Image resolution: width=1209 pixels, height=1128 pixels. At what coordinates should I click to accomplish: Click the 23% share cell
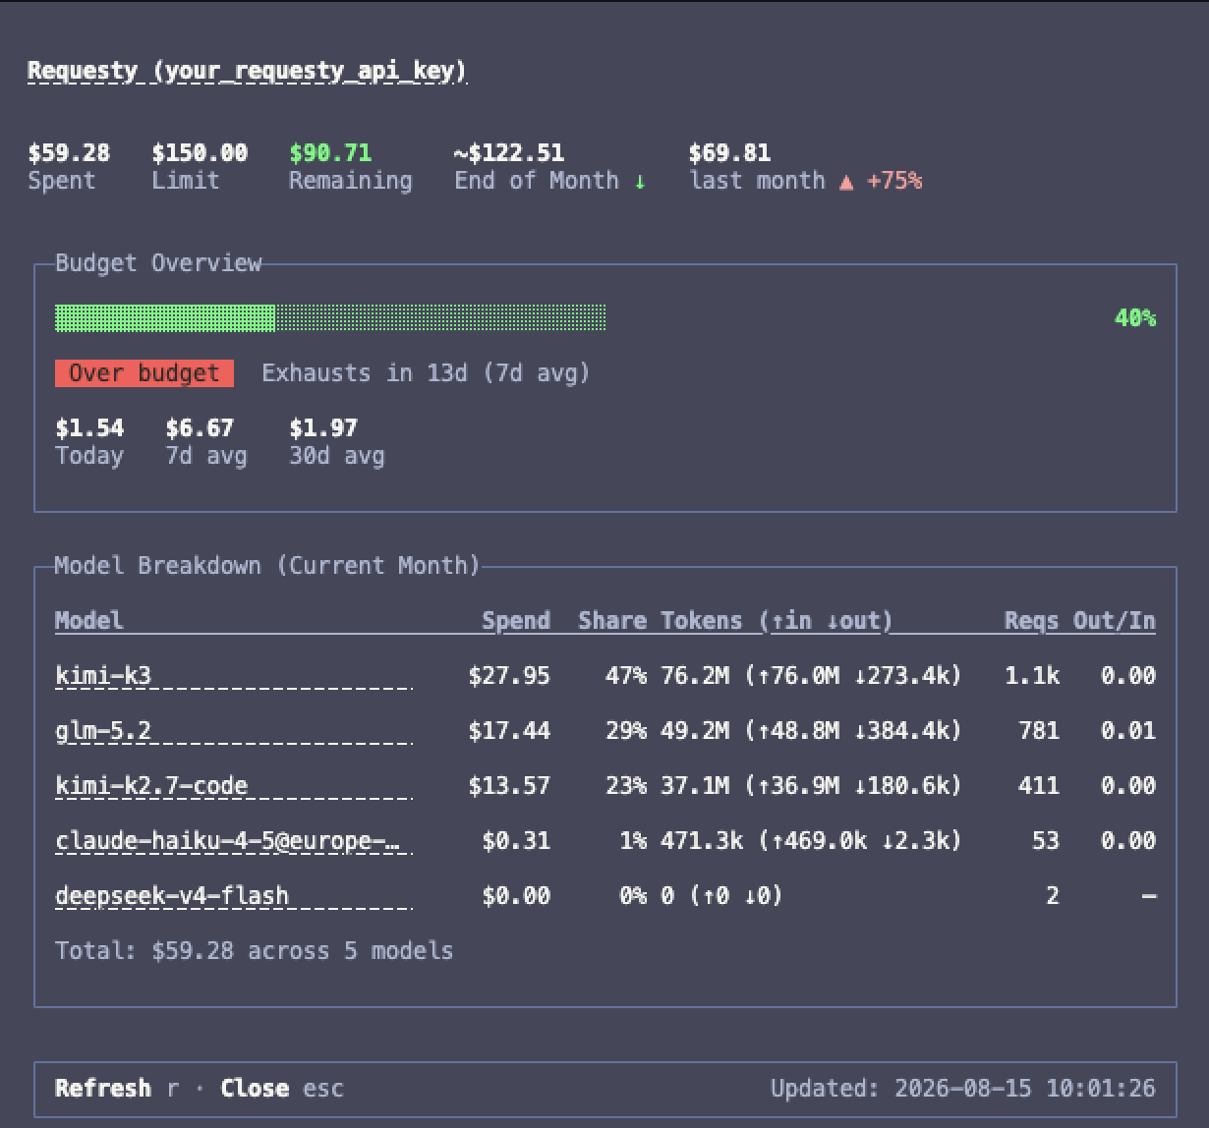click(x=626, y=785)
